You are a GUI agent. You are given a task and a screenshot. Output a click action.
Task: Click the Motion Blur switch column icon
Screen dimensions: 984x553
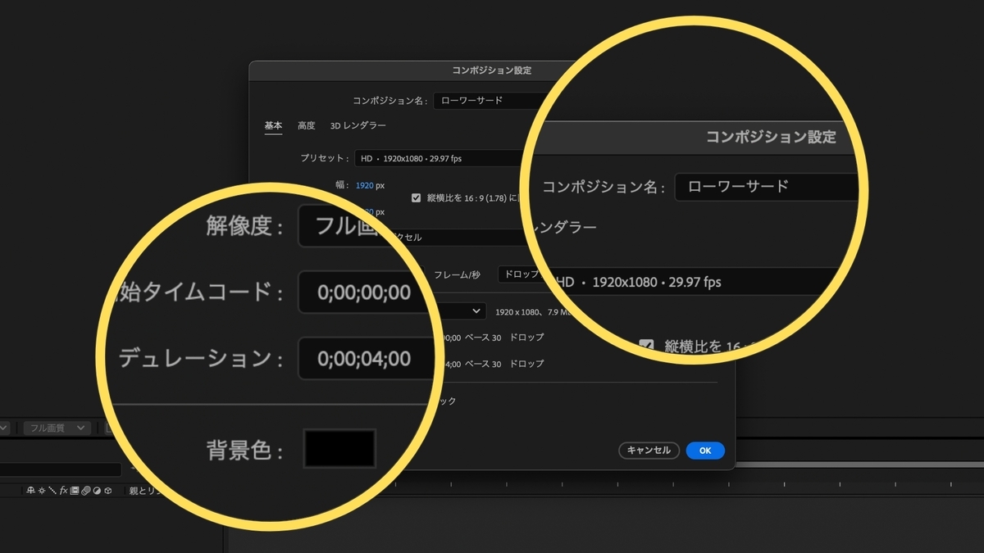[x=84, y=491]
